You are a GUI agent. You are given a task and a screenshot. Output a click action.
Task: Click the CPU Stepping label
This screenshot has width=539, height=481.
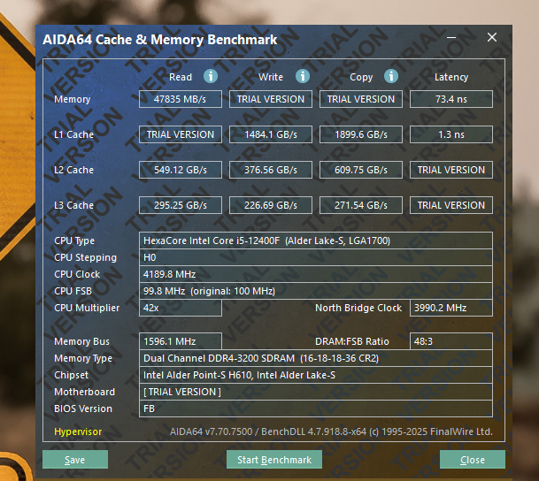click(x=85, y=258)
